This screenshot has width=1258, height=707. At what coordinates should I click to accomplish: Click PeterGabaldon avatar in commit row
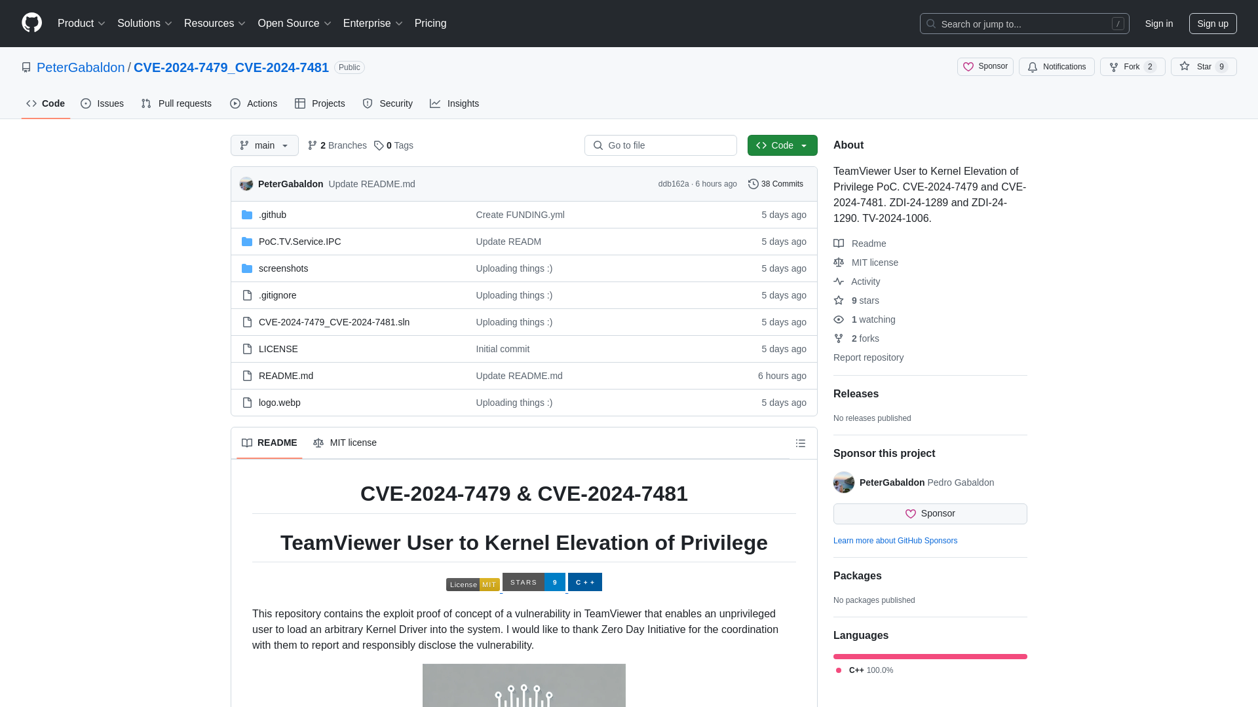(x=246, y=184)
